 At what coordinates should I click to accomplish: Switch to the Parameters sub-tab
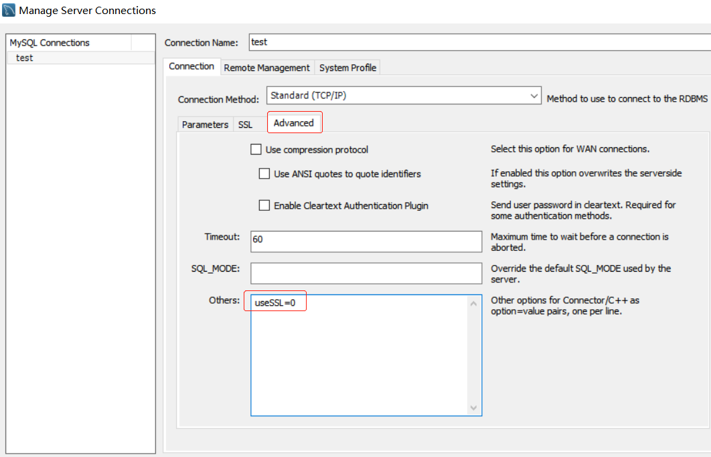[205, 124]
